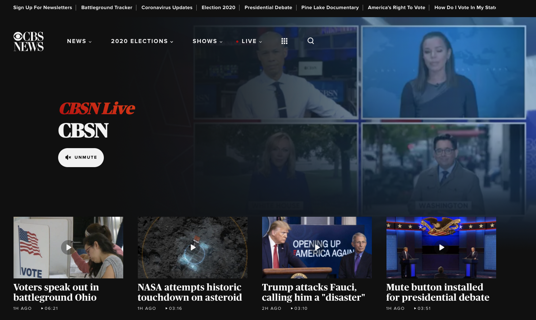
Task: Open Battleground Tracker link
Action: pos(107,7)
